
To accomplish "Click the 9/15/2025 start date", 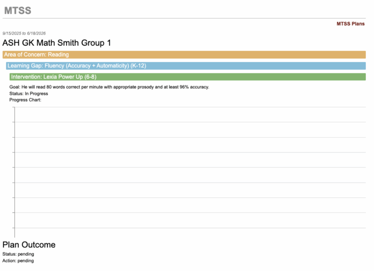I will coord(12,33).
